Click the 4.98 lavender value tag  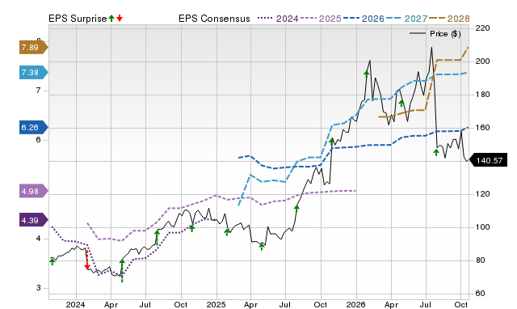pyautogui.click(x=33, y=191)
